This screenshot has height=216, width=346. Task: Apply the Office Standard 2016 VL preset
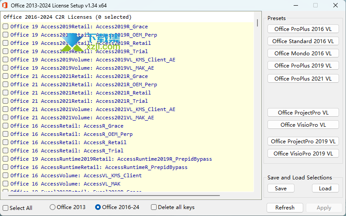tap(303, 41)
